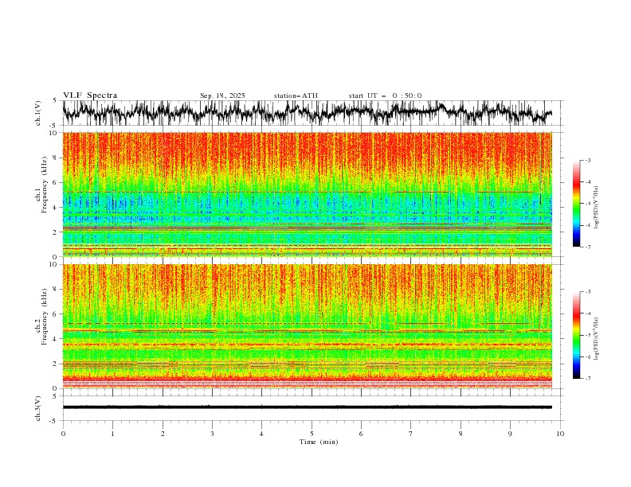The width and height of the screenshot is (631, 487).
Task: Click the '10' tick on the time axis
Action: pyautogui.click(x=560, y=434)
